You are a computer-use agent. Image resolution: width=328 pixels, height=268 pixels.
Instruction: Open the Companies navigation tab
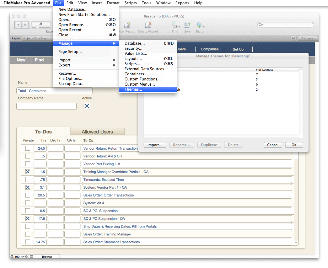210,49
